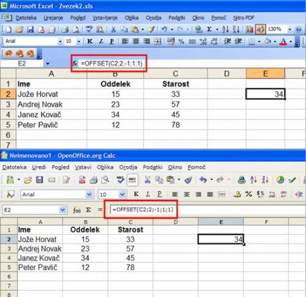Viewport: 306px width, 297px height.
Task: Open Chart Wizard in the Excel toolbar
Action: tap(249, 29)
